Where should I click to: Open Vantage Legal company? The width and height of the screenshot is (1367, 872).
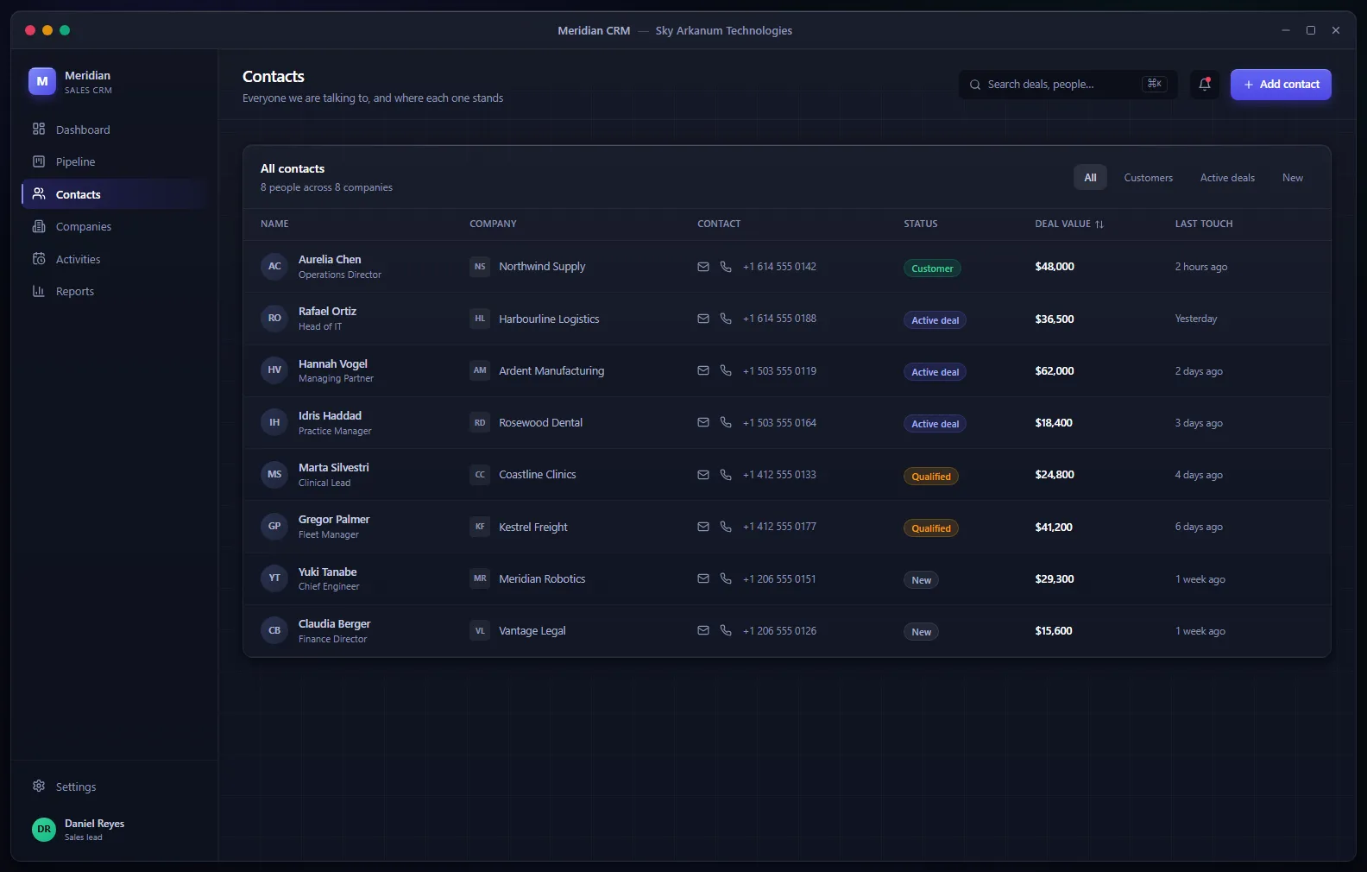[x=532, y=631]
